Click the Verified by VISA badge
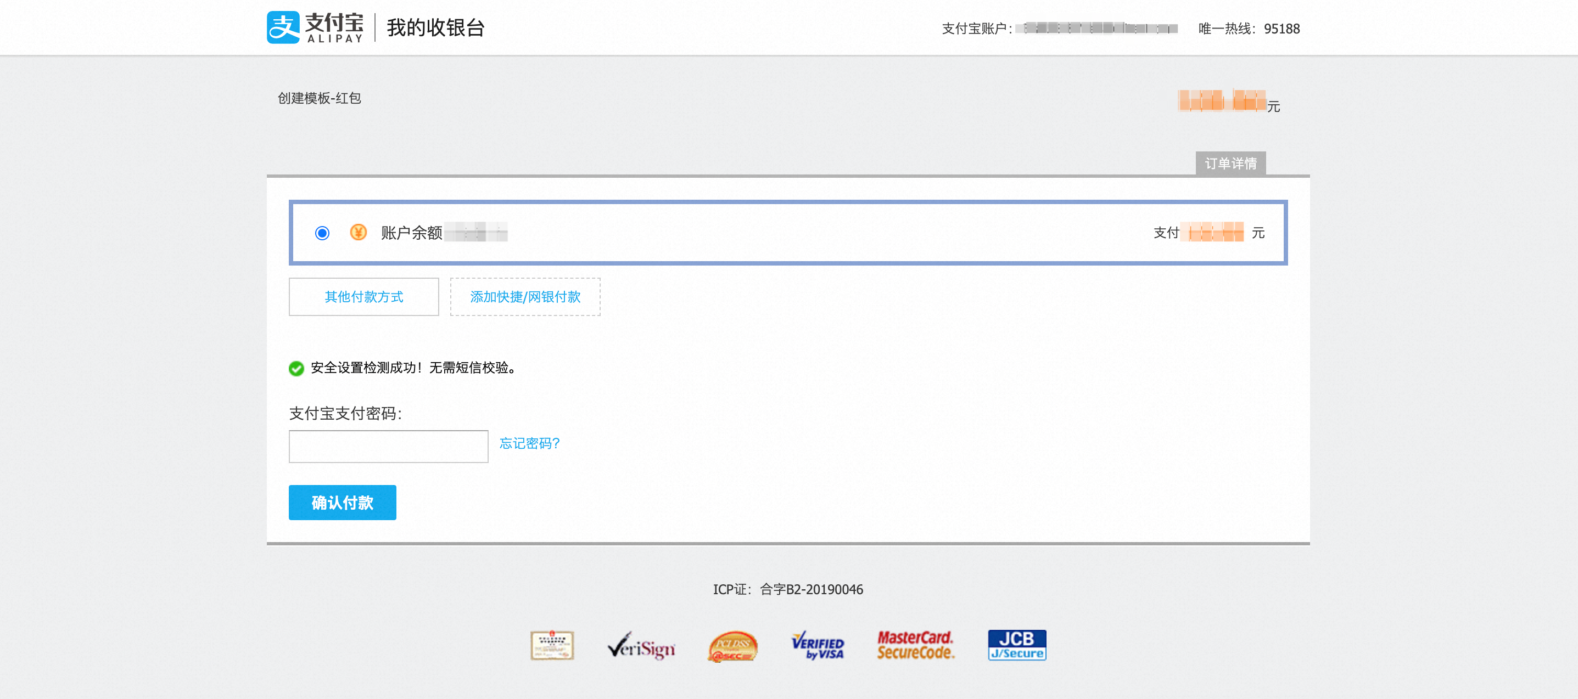 (818, 646)
